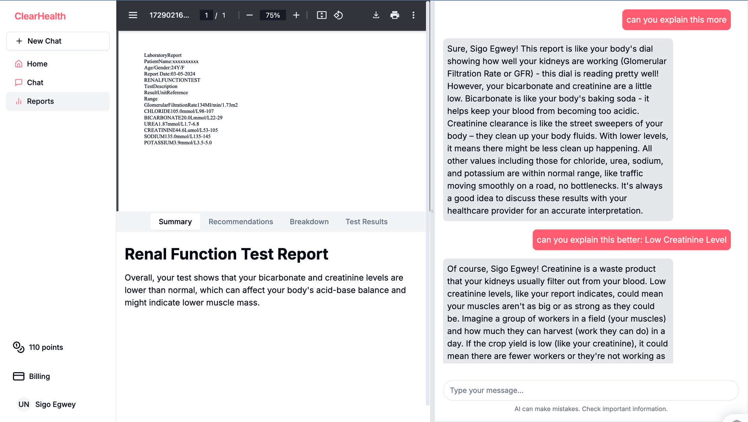Click the UN user avatar

(x=24, y=404)
